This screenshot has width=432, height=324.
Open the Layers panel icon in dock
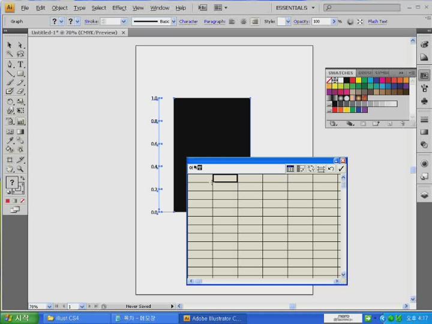[424, 195]
